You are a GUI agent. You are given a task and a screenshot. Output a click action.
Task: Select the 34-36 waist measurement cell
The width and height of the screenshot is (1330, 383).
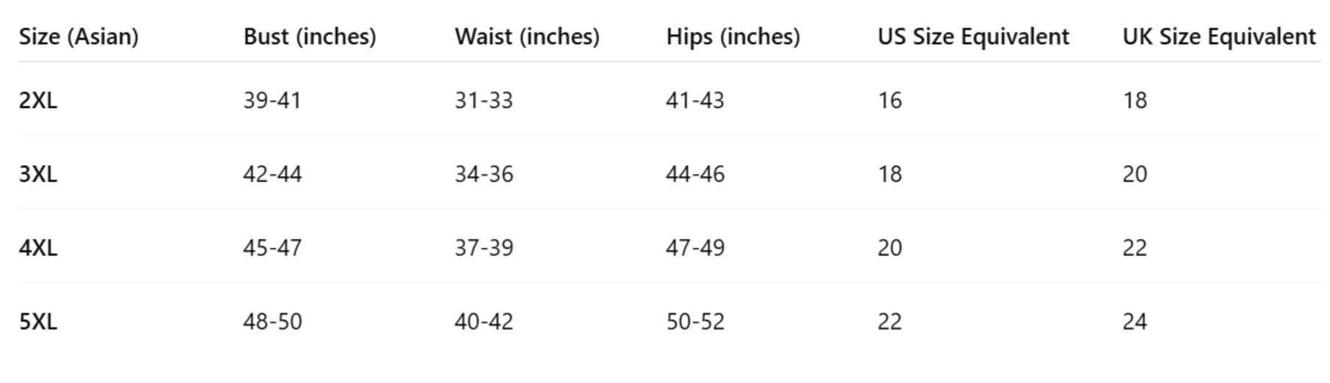[x=484, y=175]
